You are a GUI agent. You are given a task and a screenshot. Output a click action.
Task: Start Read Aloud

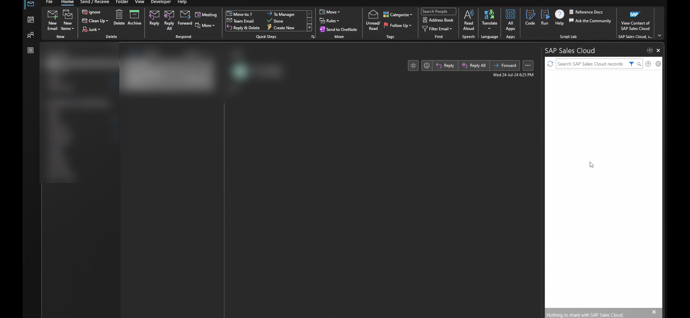click(468, 20)
